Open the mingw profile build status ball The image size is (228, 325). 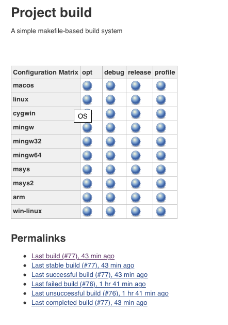click(x=161, y=127)
